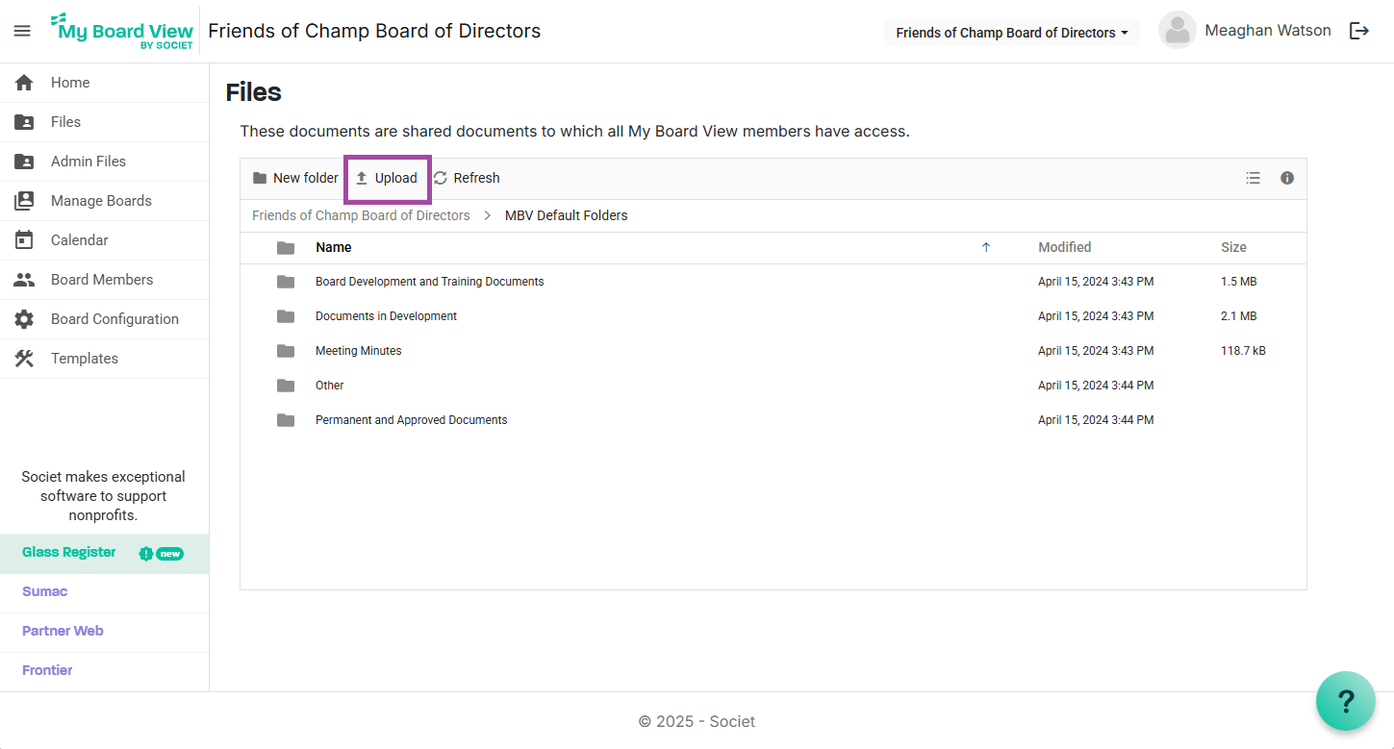Click the Upload button
1394x749 pixels.
387,178
